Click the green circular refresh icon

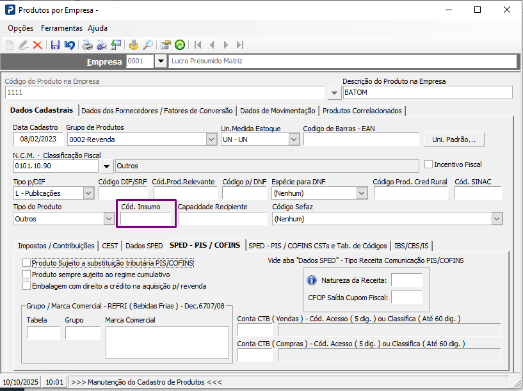[180, 45]
